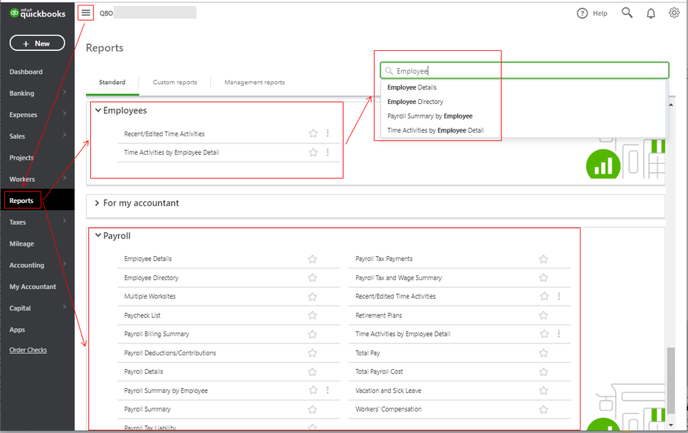
Task: Click the report search input field
Action: [x=530, y=70]
